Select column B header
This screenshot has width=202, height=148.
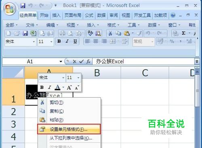(97, 73)
